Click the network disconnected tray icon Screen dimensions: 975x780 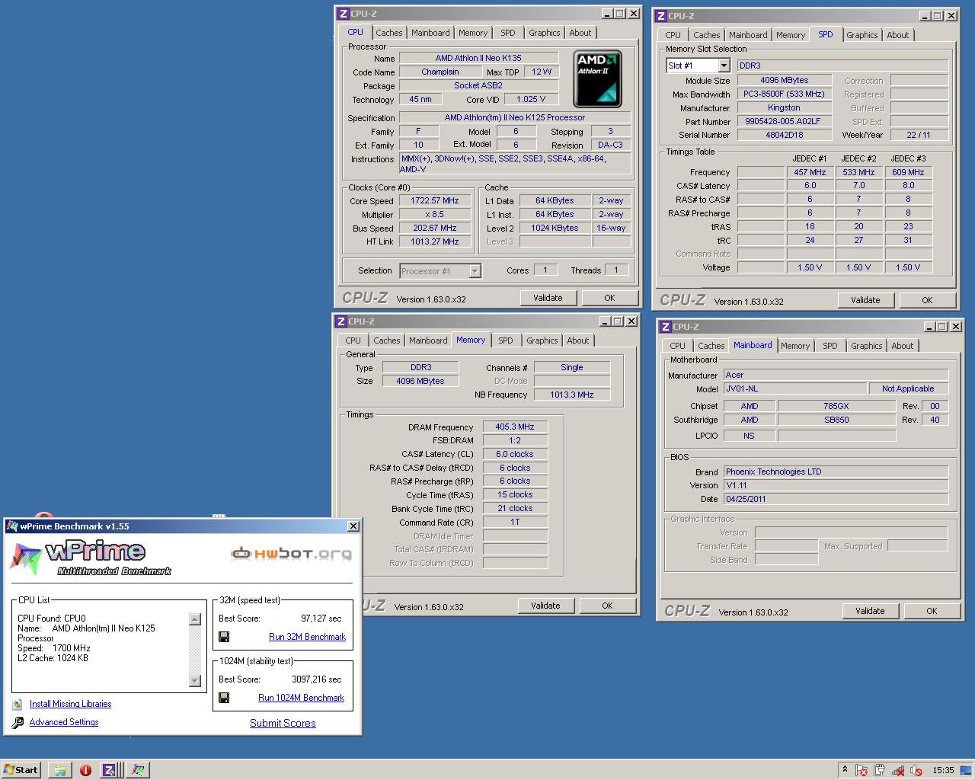(898, 770)
